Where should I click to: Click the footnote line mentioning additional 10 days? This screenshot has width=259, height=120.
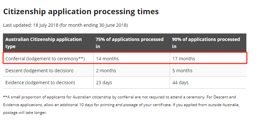(121, 105)
